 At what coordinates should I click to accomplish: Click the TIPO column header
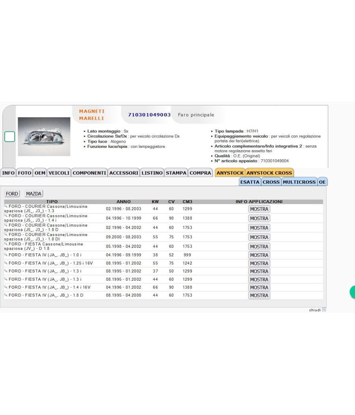coord(52,202)
